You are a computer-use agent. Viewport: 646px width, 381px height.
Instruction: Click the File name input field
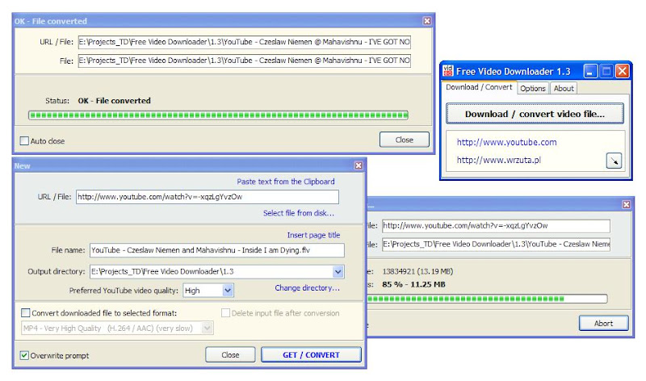(217, 250)
